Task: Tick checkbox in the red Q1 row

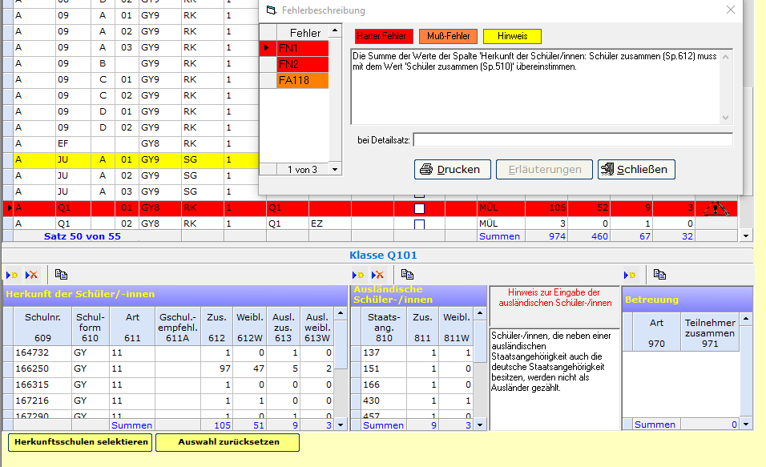Action: click(x=419, y=209)
